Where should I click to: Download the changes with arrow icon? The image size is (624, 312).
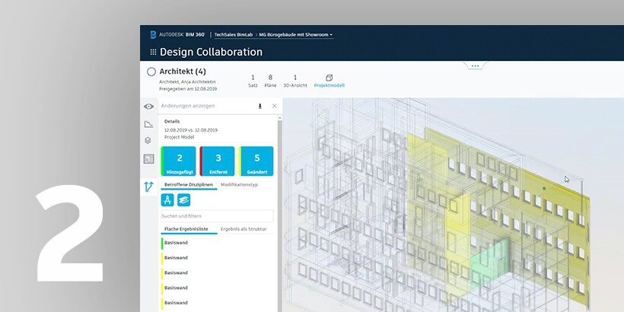(259, 106)
